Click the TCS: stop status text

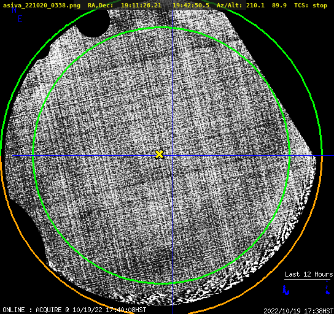[311, 6]
